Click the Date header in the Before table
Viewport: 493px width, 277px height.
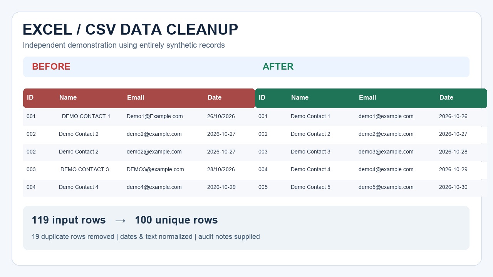[215, 98]
